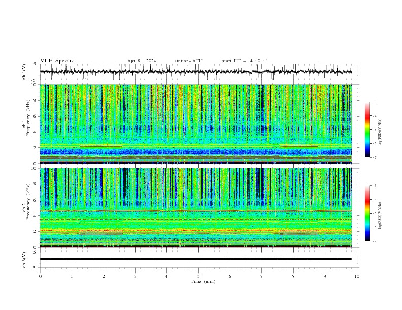Select the "station=ATH" header label
The height and width of the screenshot is (310, 402).
[x=188, y=61]
